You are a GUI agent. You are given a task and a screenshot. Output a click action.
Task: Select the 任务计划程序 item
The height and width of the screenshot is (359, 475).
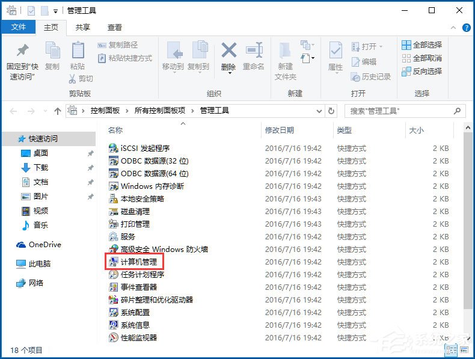tap(136, 275)
